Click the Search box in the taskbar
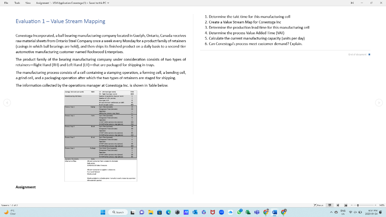Viewport: 386px width, 217px height. tap(118, 212)
